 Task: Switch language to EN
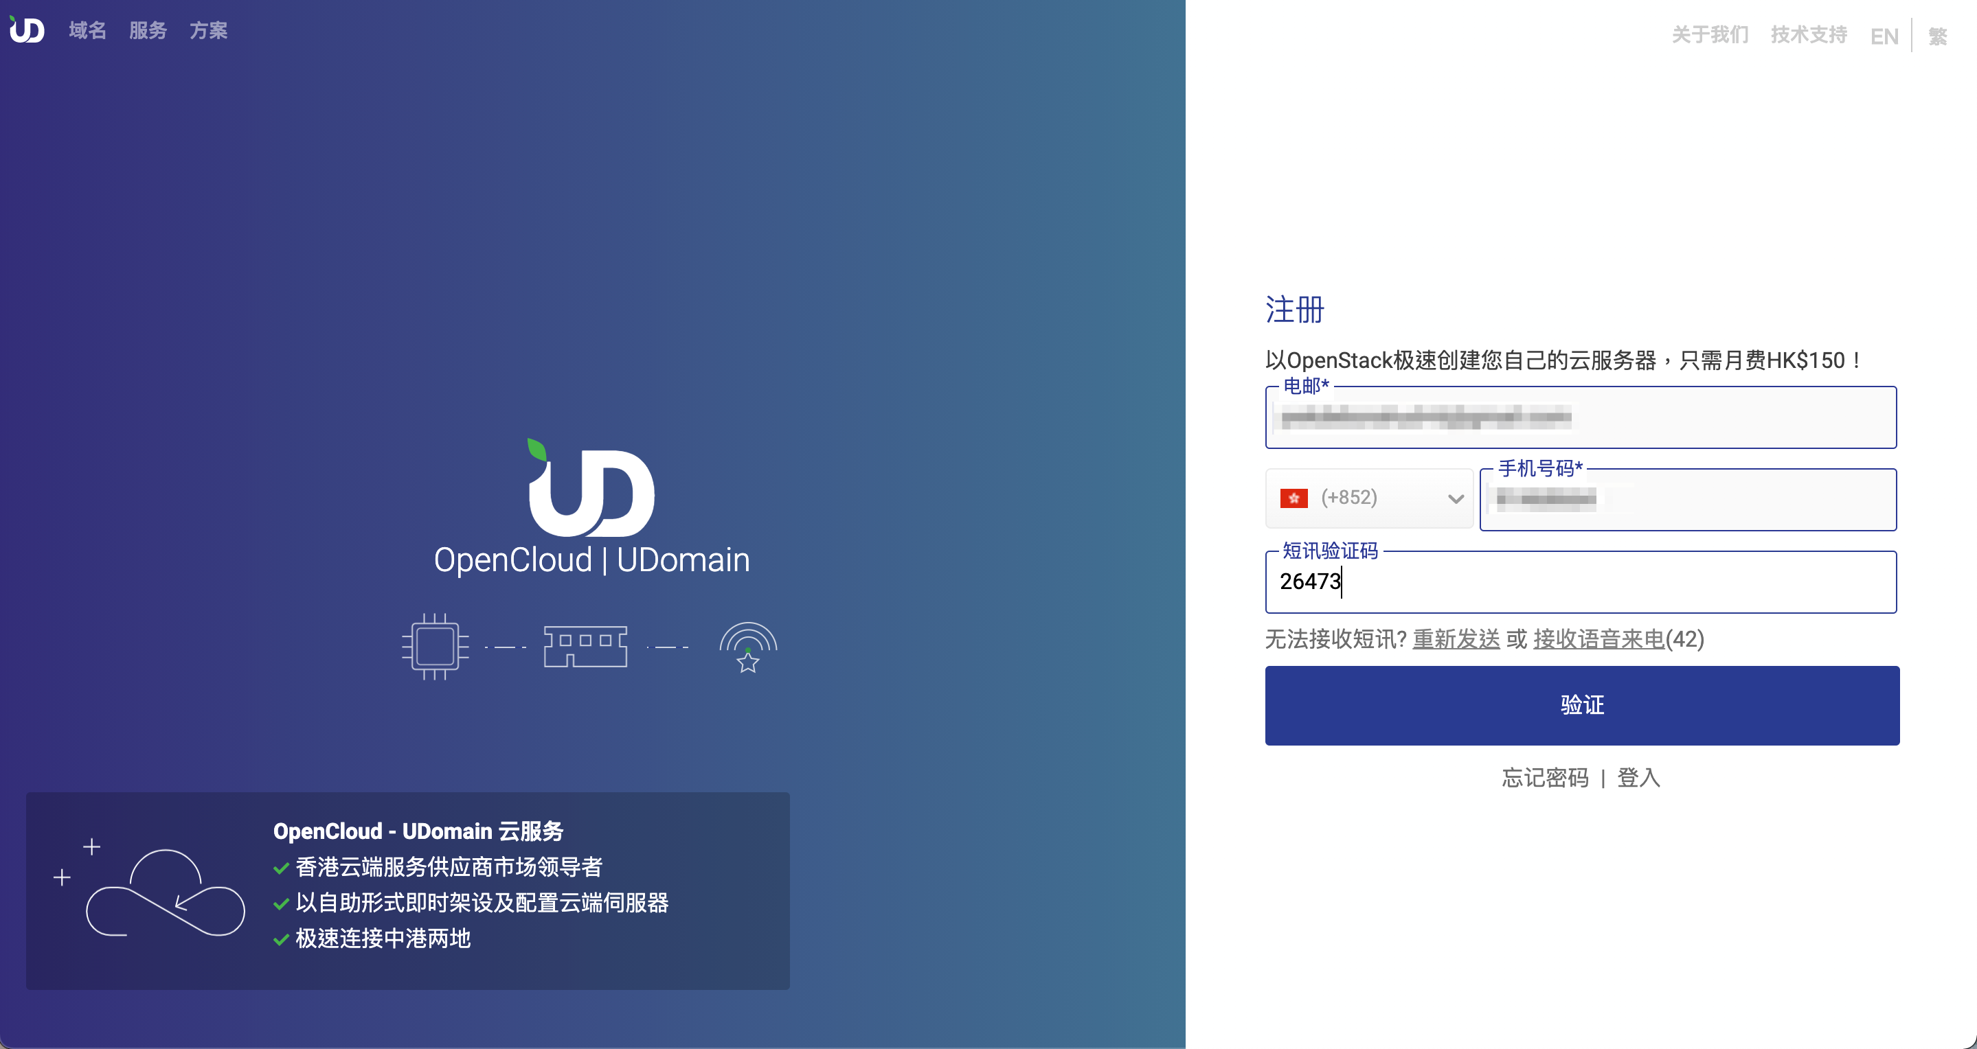pyautogui.click(x=1884, y=36)
